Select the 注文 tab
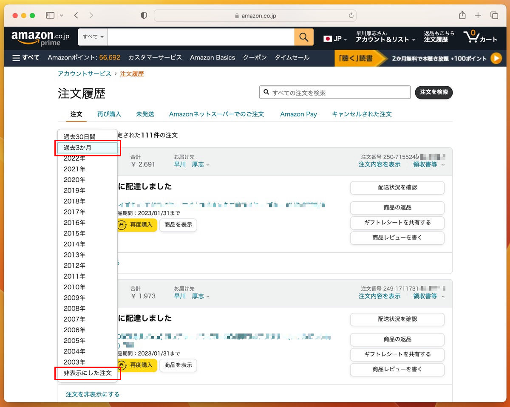The width and height of the screenshot is (510, 407). (x=76, y=114)
